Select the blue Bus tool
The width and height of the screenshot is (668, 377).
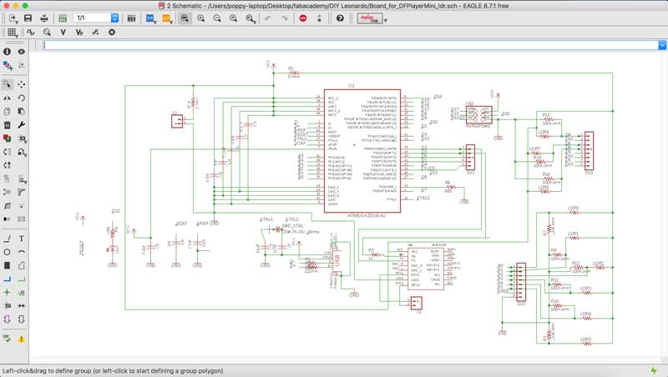coord(8,279)
